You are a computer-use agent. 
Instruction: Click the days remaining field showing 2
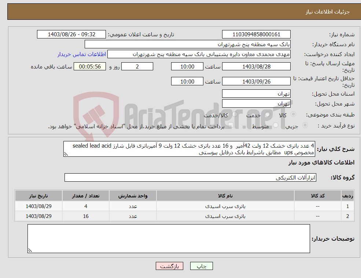pyautogui.click(x=137, y=67)
